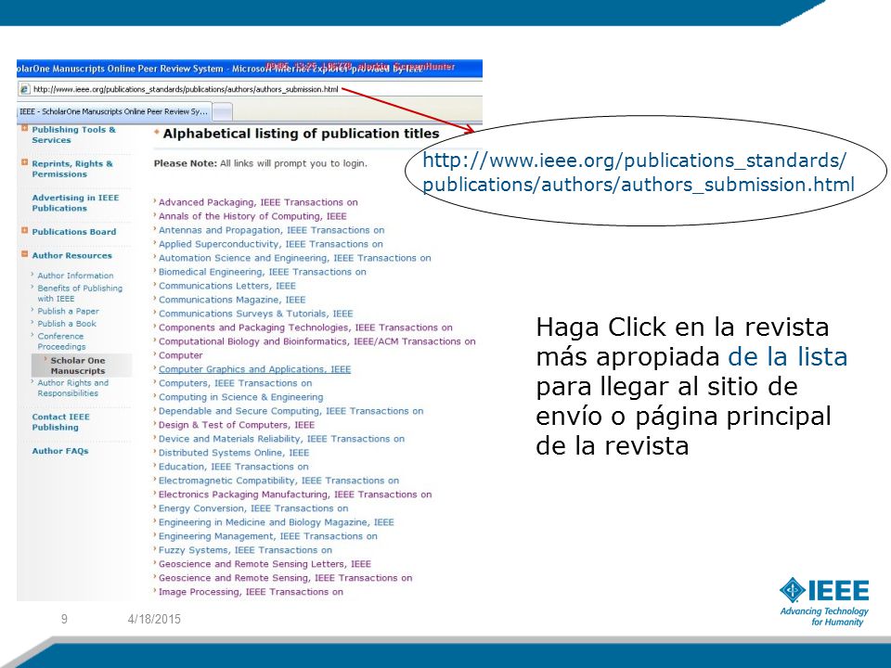The height and width of the screenshot is (668, 891).
Task: Open Applied Superconductivity Transactions link
Action: [270, 244]
